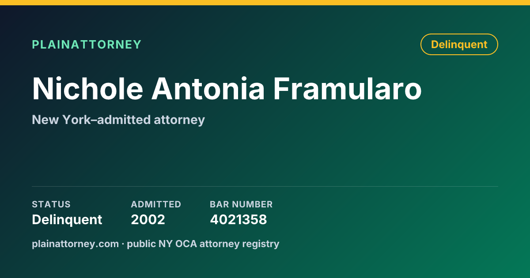Click the surname Framularo in the heading
This screenshot has width=530, height=278.
point(347,89)
